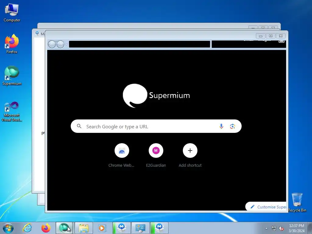The width and height of the screenshot is (312, 234).
Task: Click the browser forward button
Action: [60, 44]
